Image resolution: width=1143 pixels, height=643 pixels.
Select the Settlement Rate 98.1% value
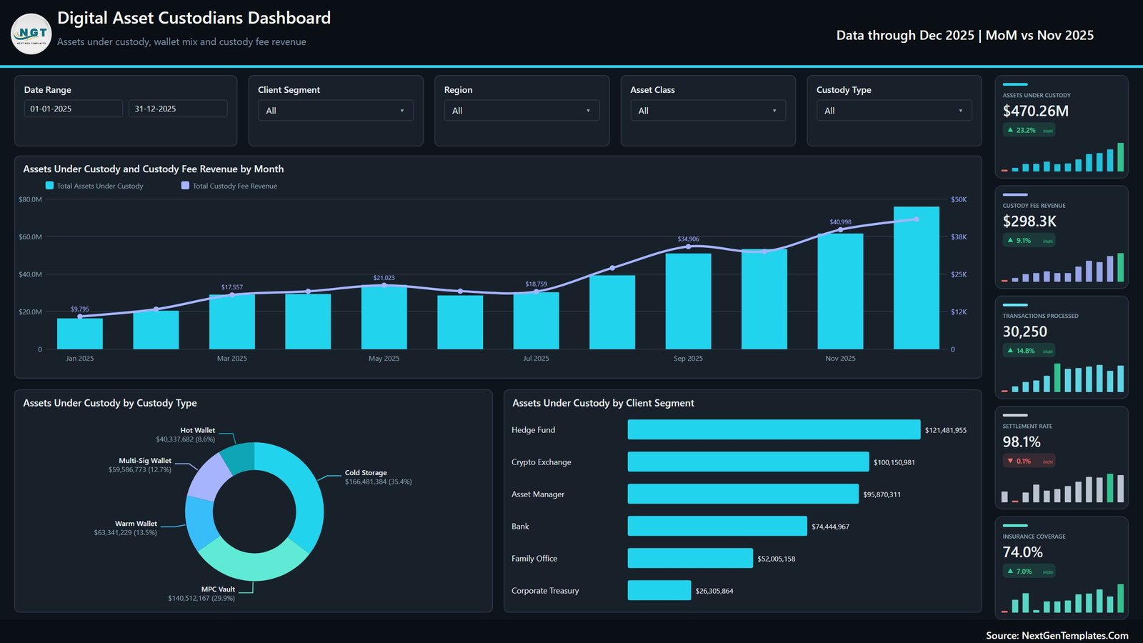click(1022, 442)
